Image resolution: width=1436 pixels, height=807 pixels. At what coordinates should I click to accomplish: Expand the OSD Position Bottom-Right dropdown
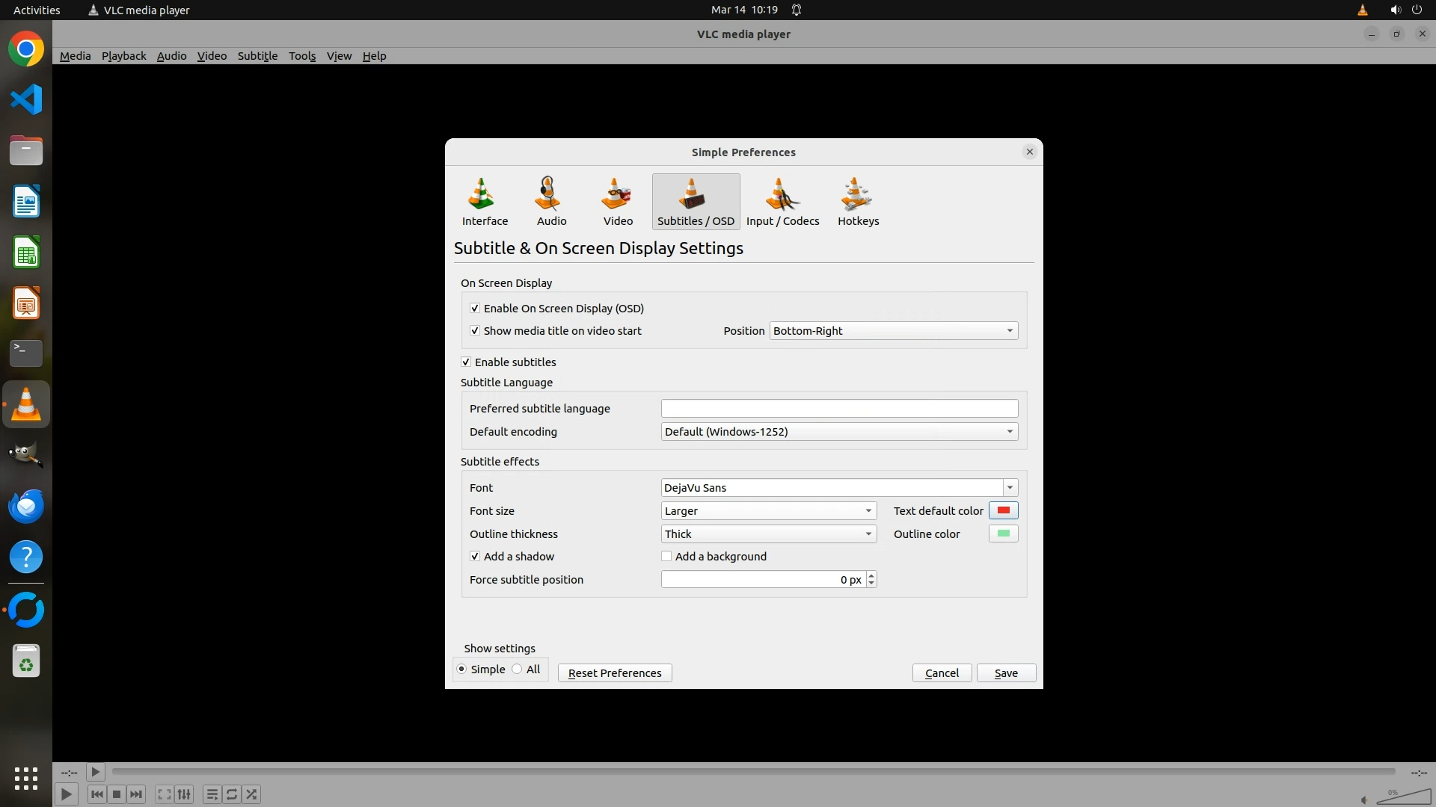pos(893,331)
